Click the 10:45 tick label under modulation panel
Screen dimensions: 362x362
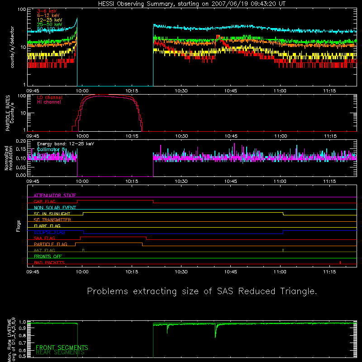click(231, 181)
